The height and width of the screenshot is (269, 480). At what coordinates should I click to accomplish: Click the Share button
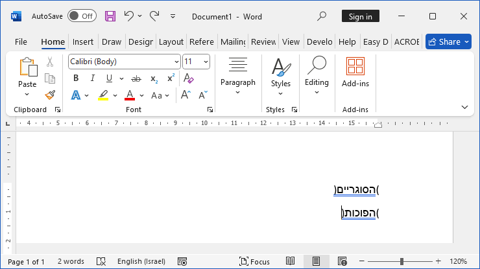click(448, 41)
